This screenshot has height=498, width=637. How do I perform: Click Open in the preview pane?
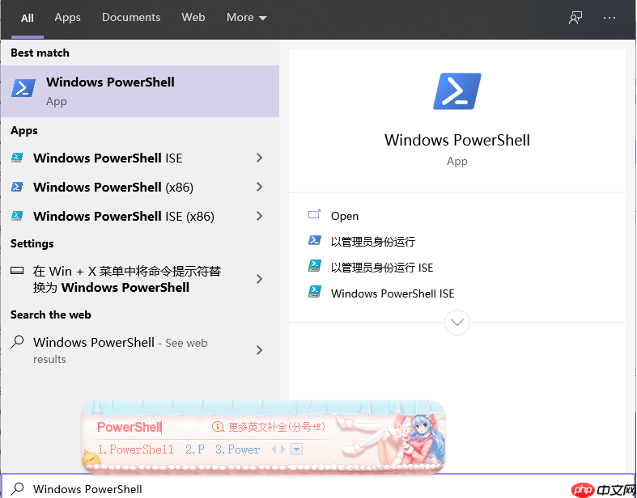point(345,216)
